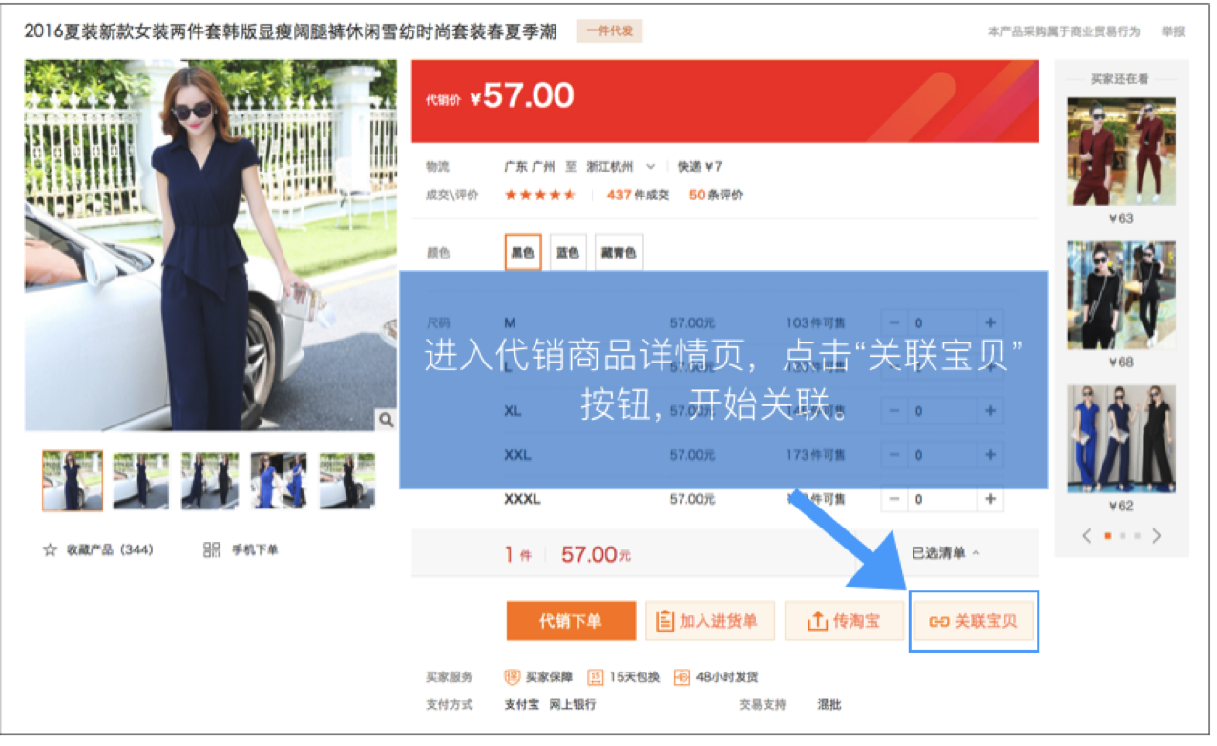Select the 蓝色 color swatch

click(x=568, y=252)
